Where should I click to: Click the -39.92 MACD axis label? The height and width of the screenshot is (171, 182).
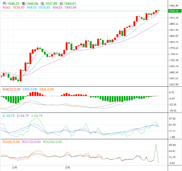coord(173,111)
